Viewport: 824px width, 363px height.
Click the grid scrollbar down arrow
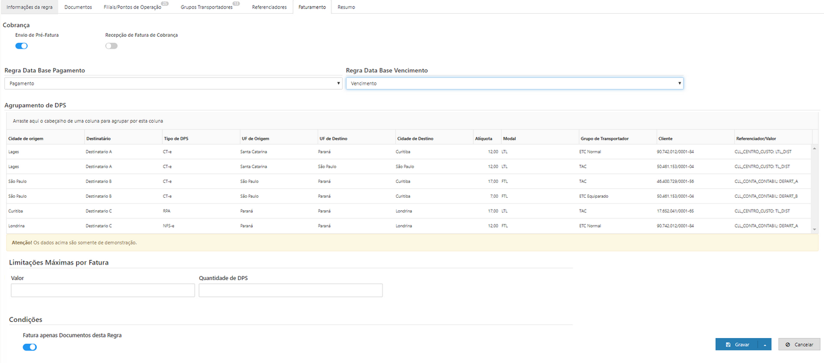point(813,230)
